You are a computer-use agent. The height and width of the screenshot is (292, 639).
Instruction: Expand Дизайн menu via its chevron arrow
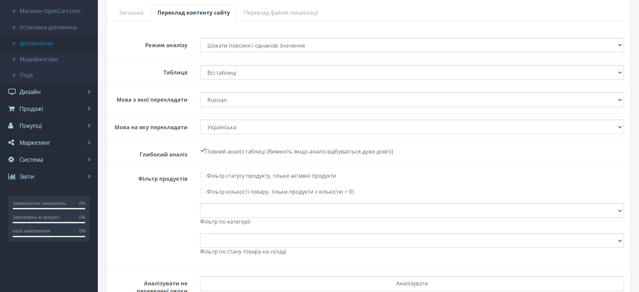click(89, 92)
